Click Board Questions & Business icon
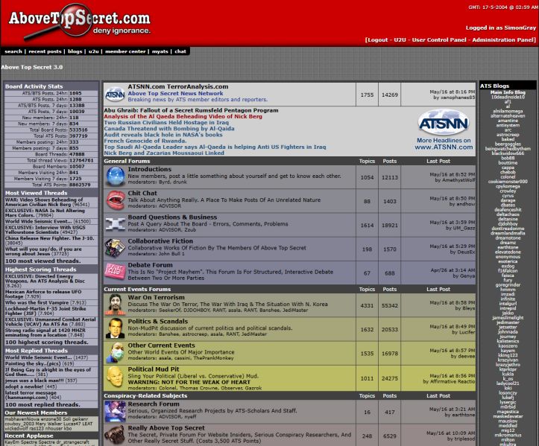This screenshot has width=539, height=446. 116,224
